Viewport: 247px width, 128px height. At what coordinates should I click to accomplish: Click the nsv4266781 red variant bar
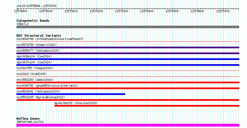tap(128, 88)
